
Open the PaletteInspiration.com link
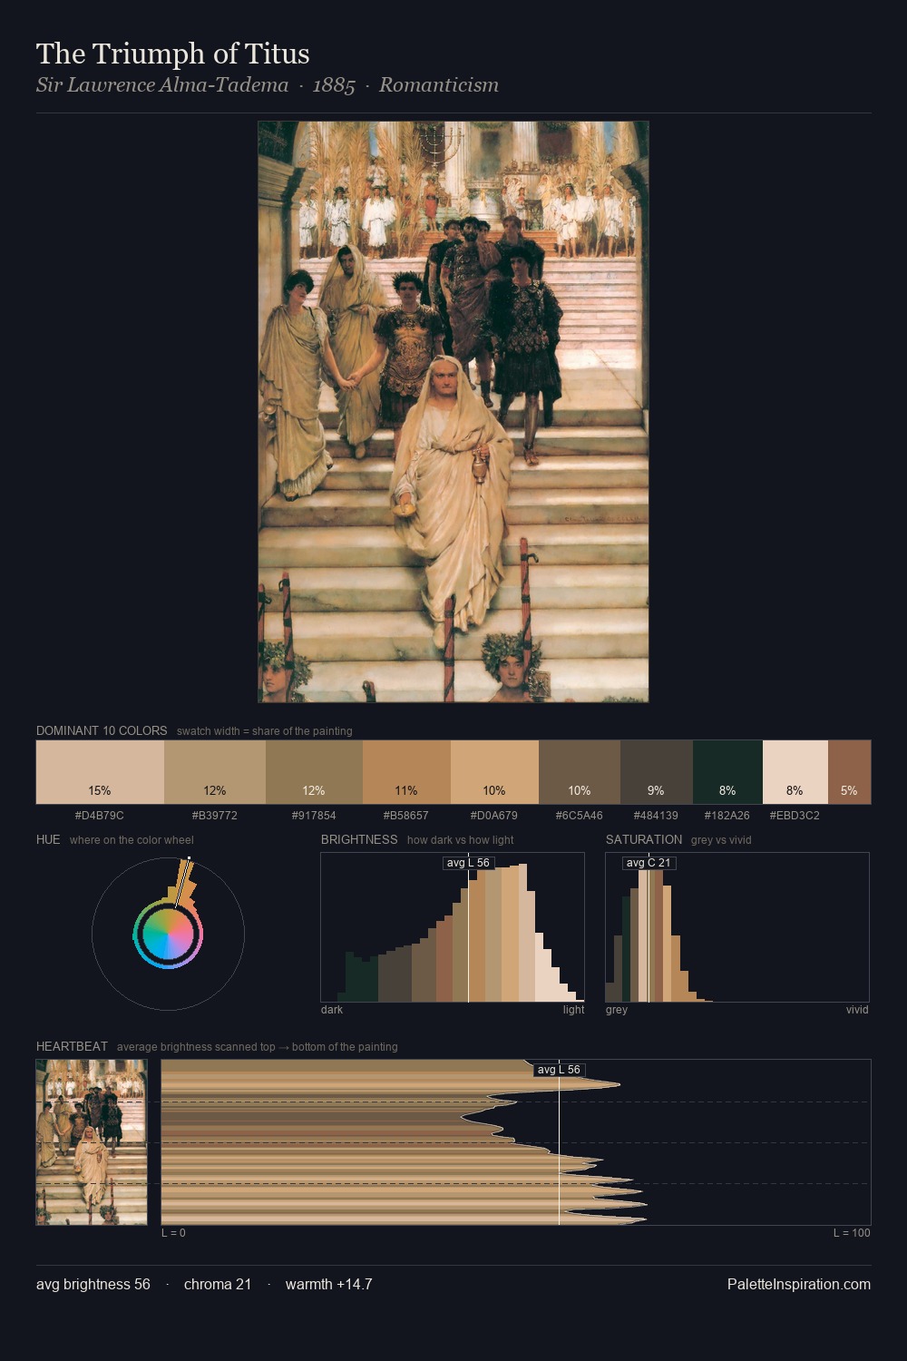pos(799,1284)
